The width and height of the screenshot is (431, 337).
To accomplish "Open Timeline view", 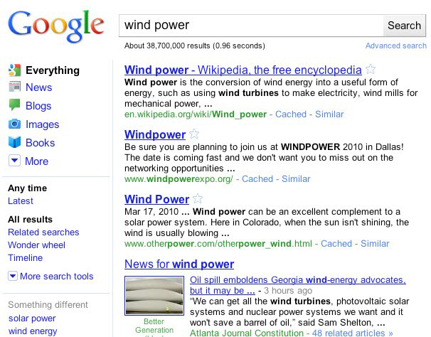I will [x=26, y=258].
